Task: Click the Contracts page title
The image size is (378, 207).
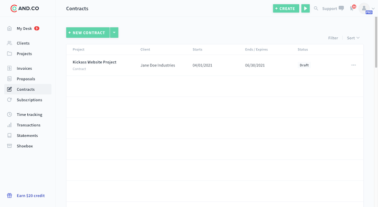Action: (77, 8)
